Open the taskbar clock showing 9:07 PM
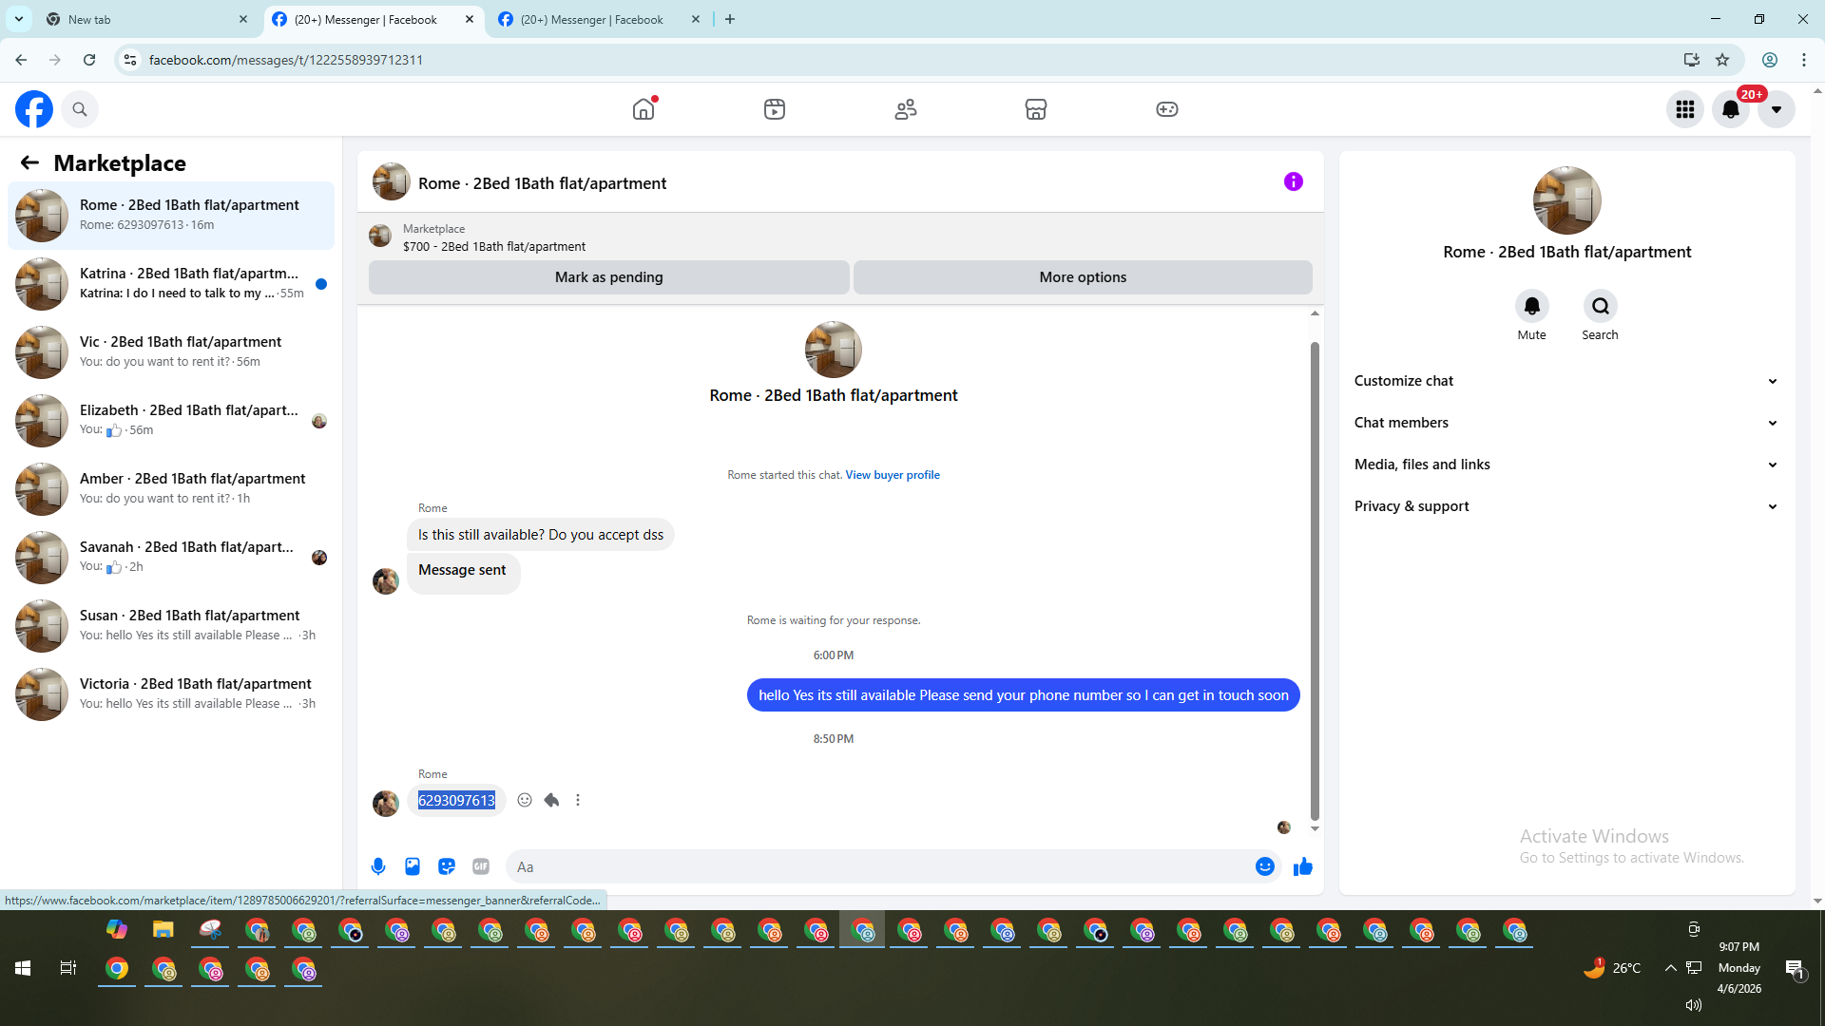This screenshot has width=1825, height=1026. (1739, 968)
